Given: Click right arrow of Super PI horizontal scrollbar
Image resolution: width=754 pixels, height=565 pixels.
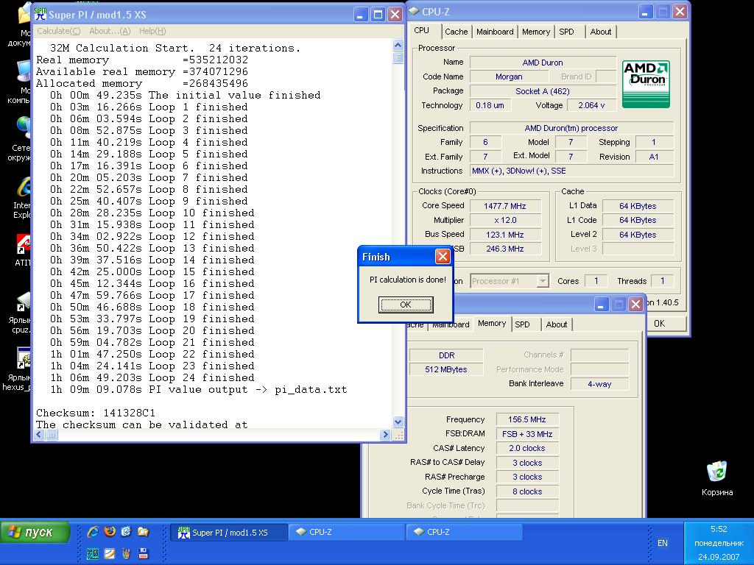Looking at the screenshot, I should click(384, 434).
